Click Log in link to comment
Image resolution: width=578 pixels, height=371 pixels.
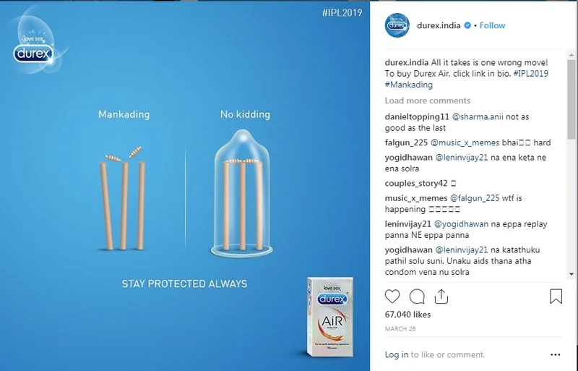(396, 355)
